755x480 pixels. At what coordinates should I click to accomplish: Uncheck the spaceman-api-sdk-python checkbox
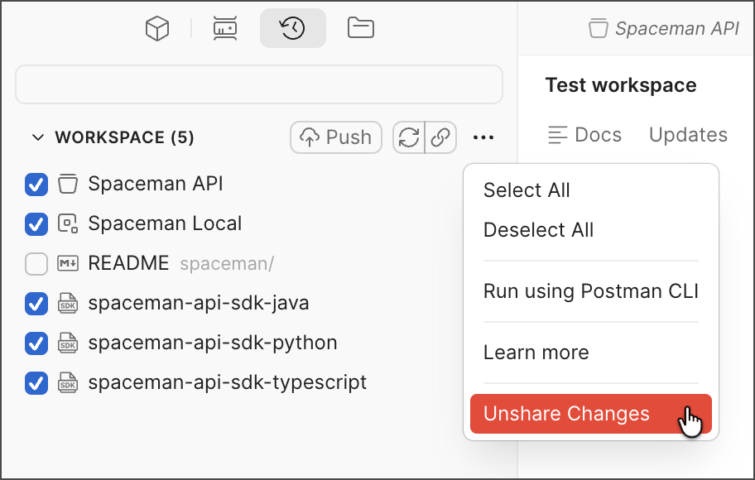click(36, 343)
